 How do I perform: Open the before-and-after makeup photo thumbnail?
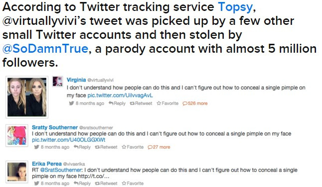click(x=27, y=97)
